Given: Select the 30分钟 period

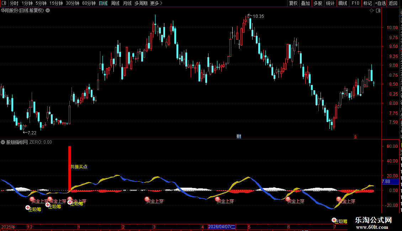Looking at the screenshot, I should (x=72, y=3).
